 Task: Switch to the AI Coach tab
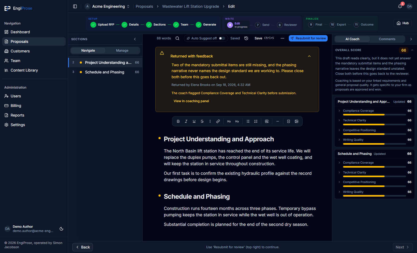352,39
